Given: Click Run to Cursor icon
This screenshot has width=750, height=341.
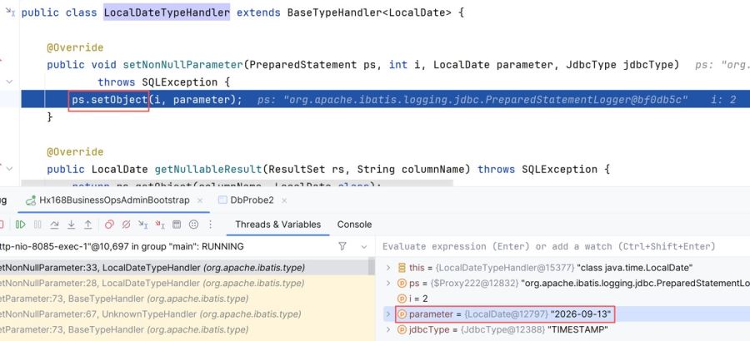Looking at the screenshot, I should [x=143, y=225].
